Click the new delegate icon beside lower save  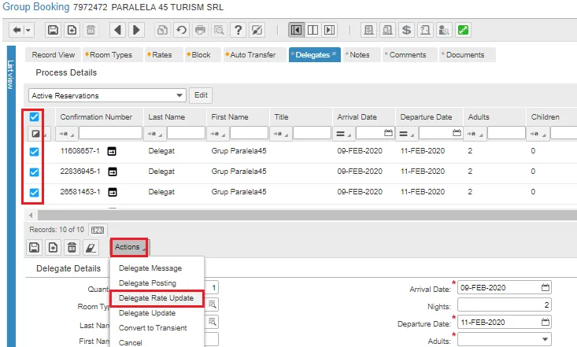click(53, 247)
